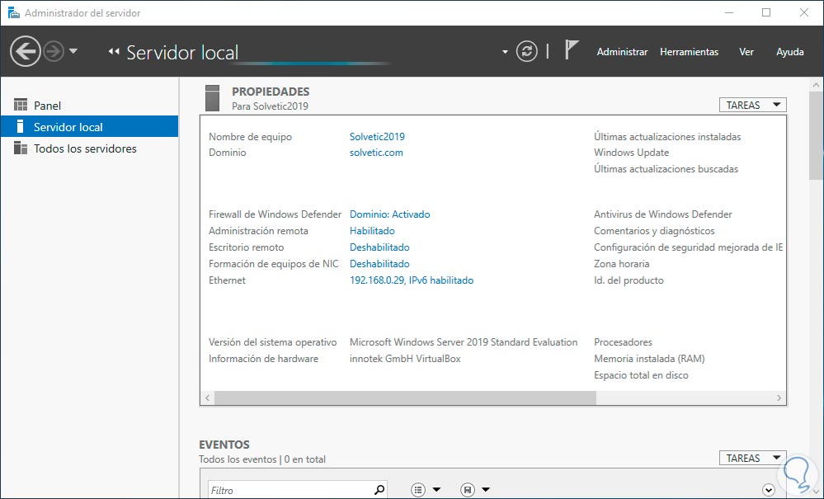This screenshot has width=824, height=499.
Task: Open the Administrar menu
Action: [x=622, y=52]
